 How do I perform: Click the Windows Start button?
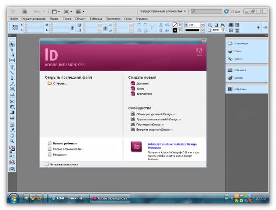coord(14,199)
